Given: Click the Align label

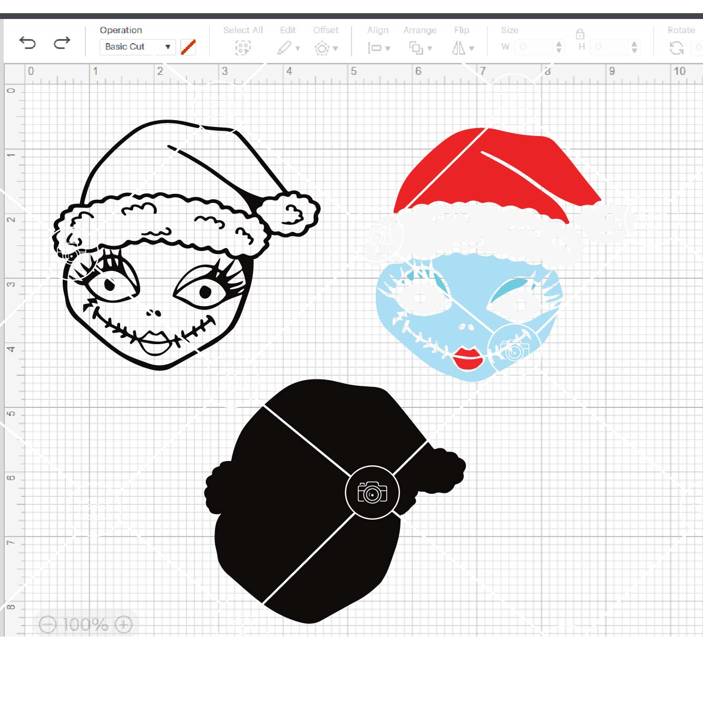Looking at the screenshot, I should (x=378, y=30).
